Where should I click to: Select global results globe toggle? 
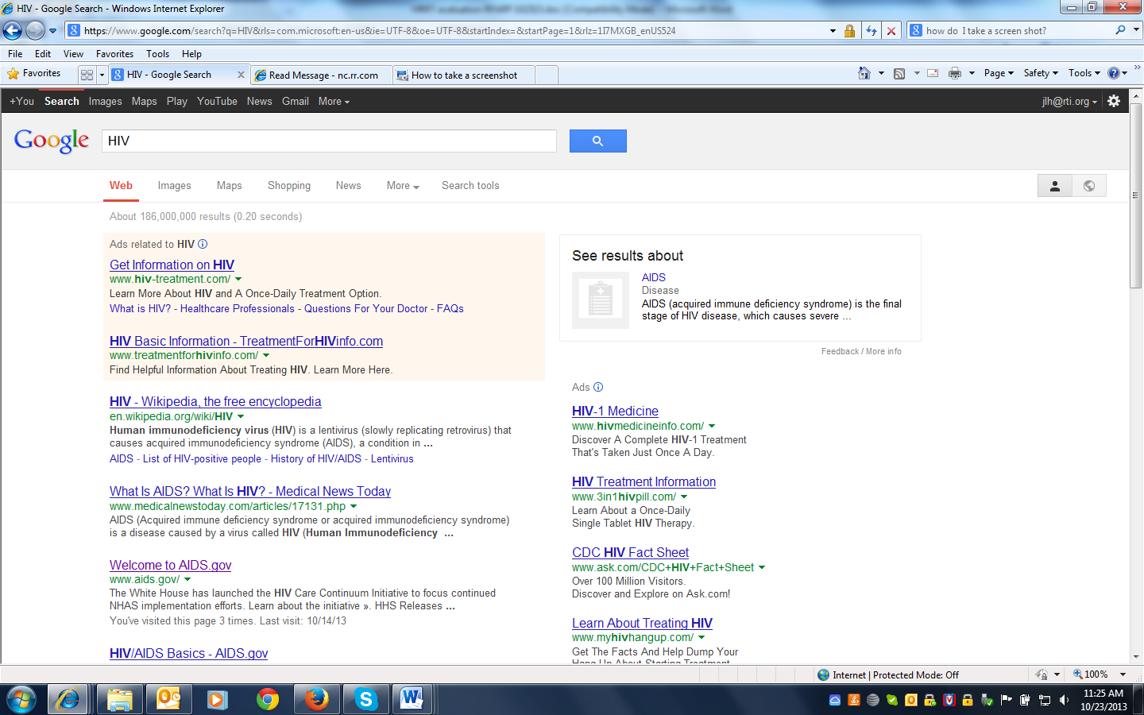coord(1089,186)
